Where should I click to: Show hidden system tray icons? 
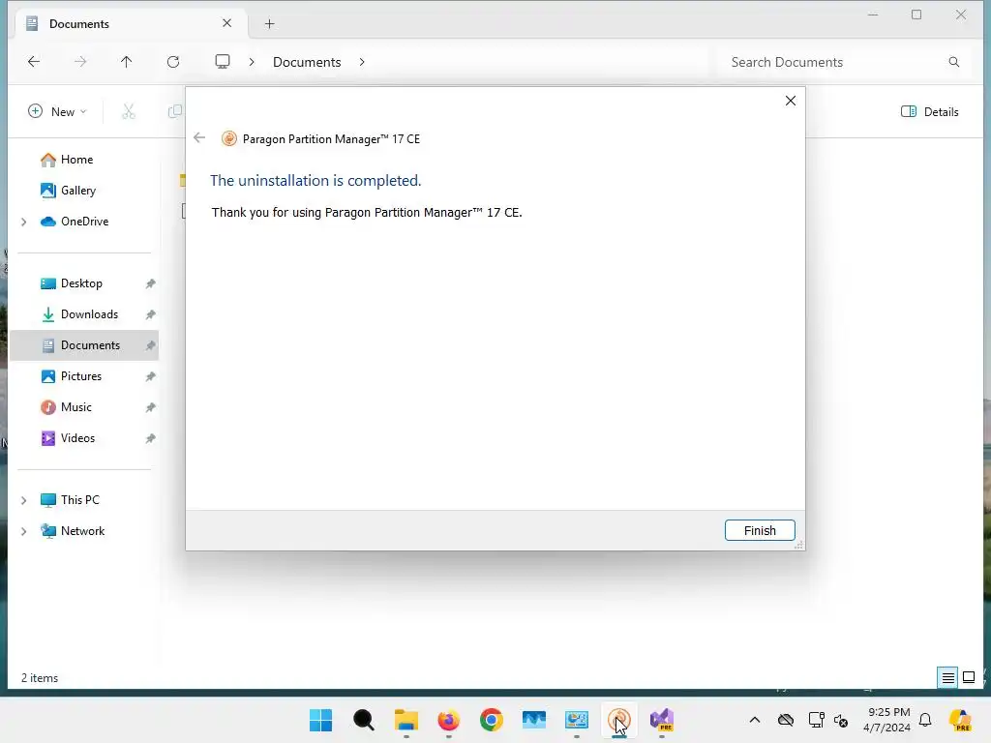[x=755, y=720]
